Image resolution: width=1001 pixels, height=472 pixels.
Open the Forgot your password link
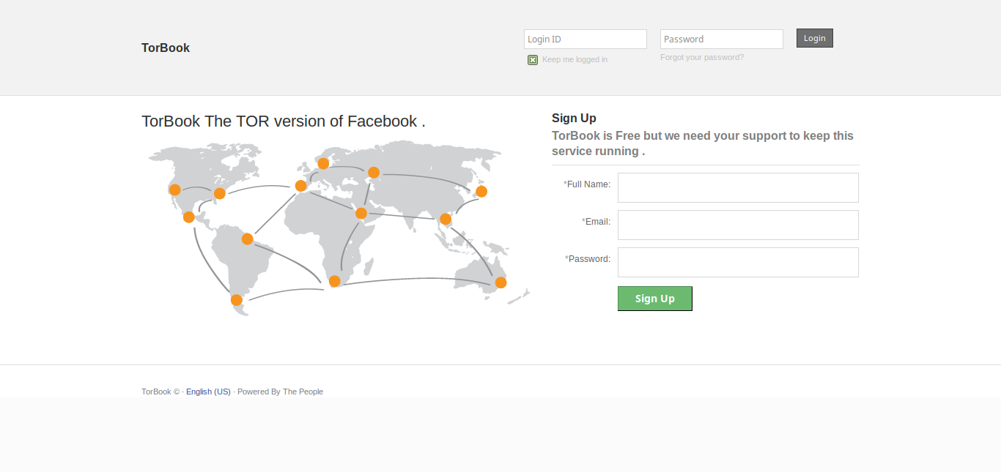(x=702, y=57)
